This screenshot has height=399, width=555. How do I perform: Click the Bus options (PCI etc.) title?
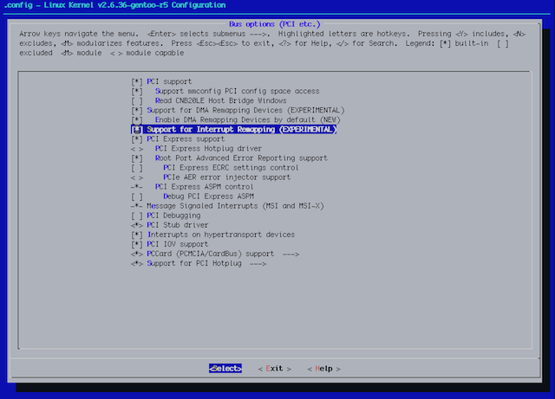(x=275, y=24)
